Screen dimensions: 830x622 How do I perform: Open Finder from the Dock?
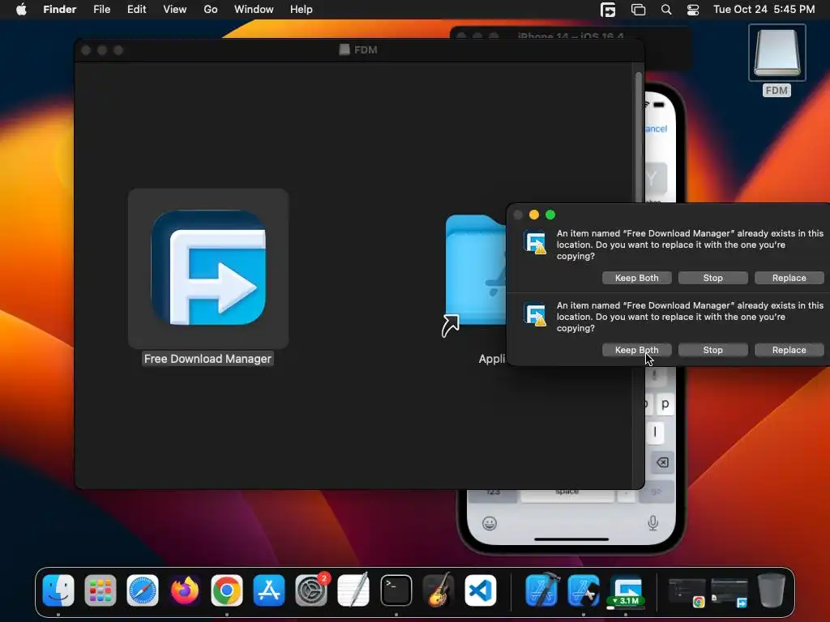coord(58,590)
